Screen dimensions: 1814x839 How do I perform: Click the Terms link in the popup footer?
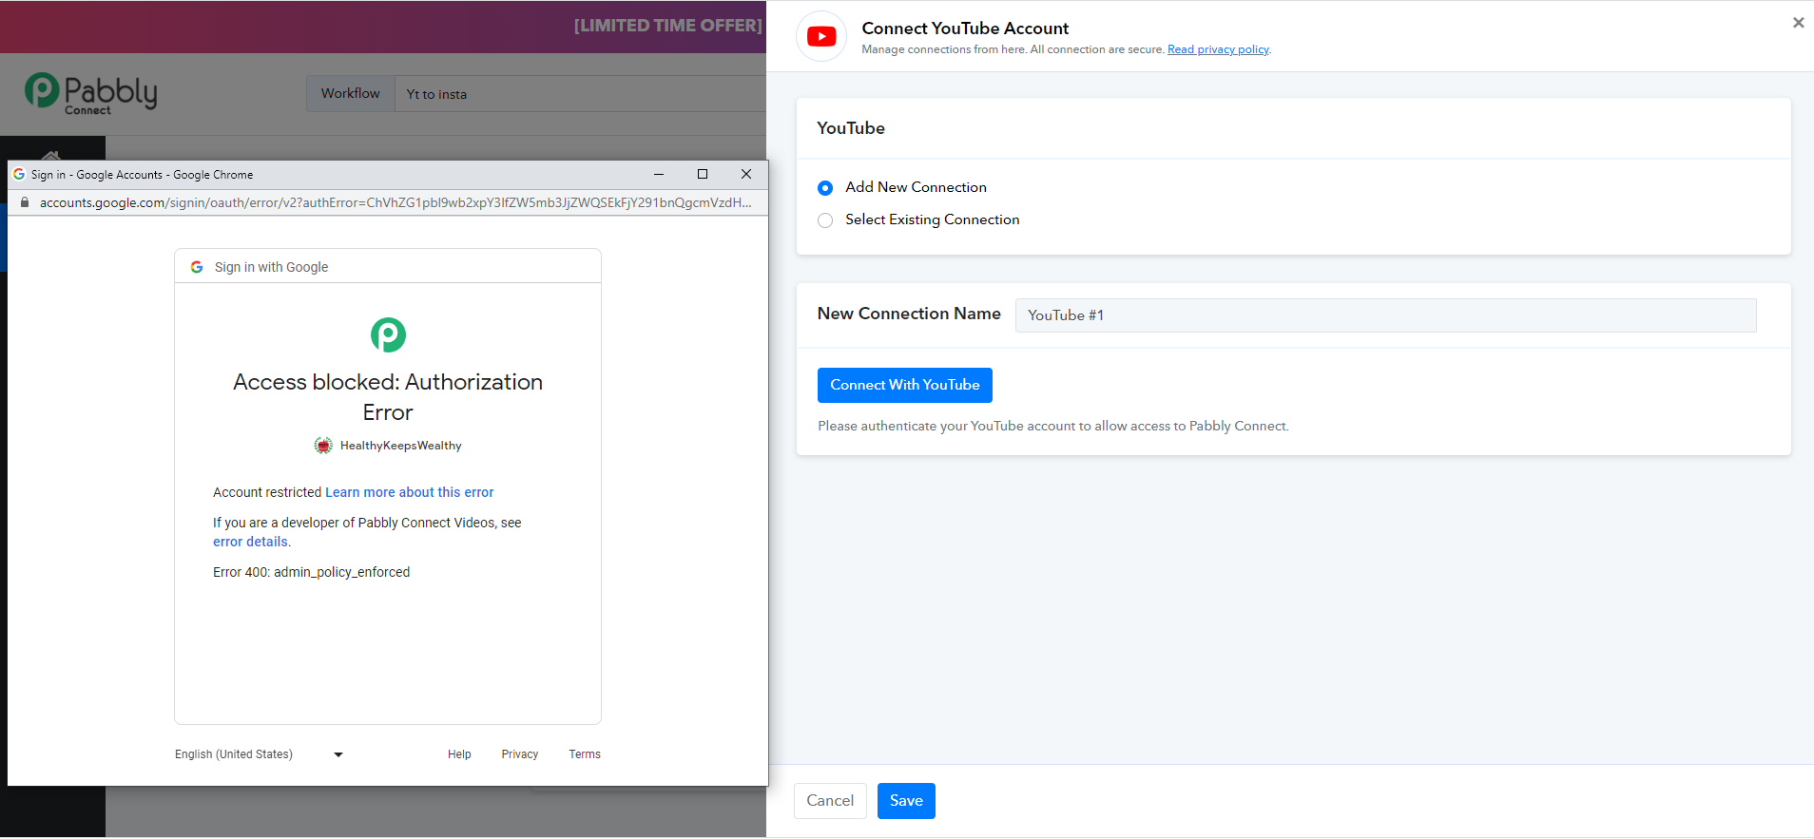[585, 754]
